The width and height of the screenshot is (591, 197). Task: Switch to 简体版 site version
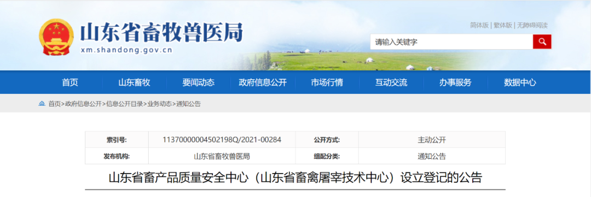[x=479, y=25]
